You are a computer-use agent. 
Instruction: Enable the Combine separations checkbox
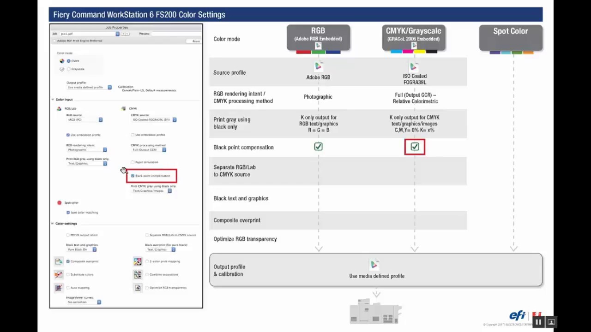[x=147, y=274]
